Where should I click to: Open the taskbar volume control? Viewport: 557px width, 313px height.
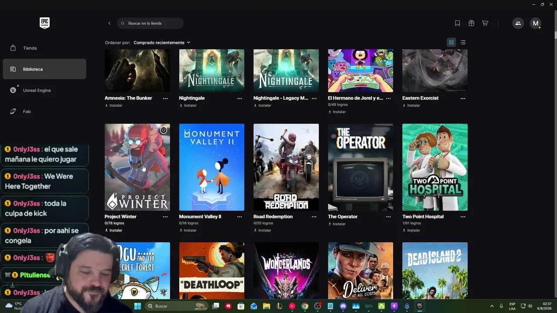tap(530, 306)
